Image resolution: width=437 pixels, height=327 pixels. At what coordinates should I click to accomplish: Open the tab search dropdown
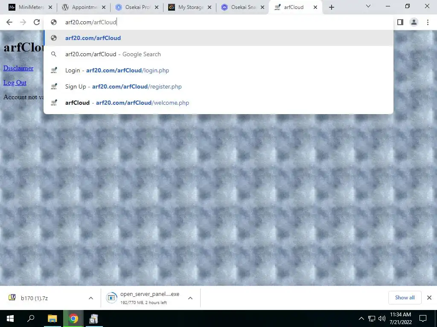click(368, 6)
